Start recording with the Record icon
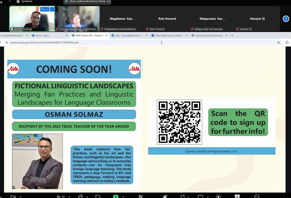291x198 pixels. pos(219,196)
